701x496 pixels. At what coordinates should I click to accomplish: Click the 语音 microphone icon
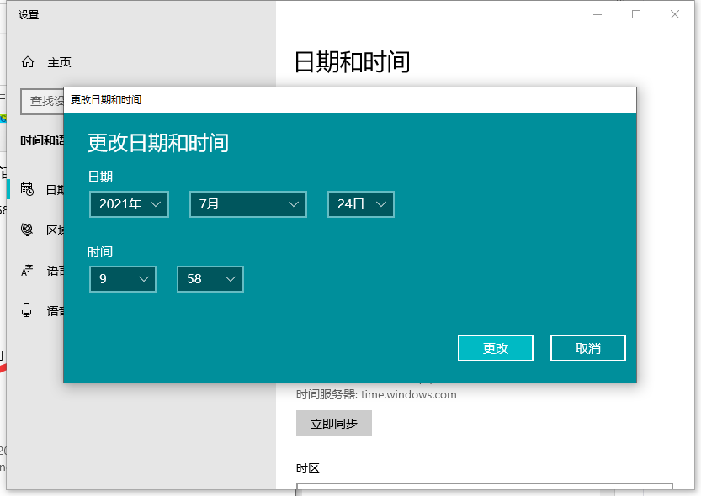[28, 310]
